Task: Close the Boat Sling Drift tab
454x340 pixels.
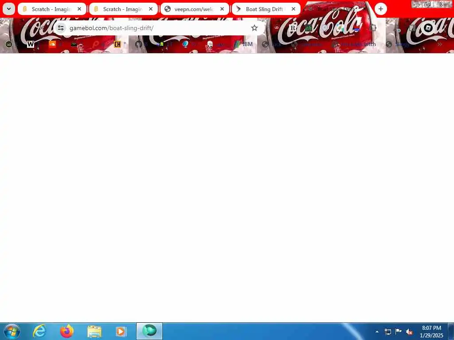Action: tap(294, 9)
